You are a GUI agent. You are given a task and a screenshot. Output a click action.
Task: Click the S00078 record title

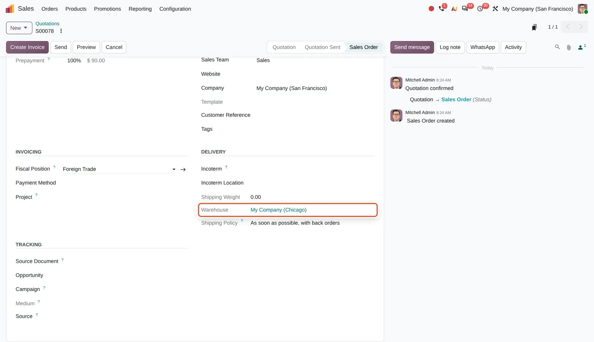click(x=45, y=31)
